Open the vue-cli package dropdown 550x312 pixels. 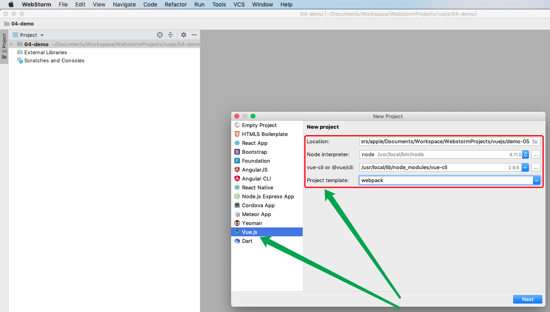(x=525, y=167)
